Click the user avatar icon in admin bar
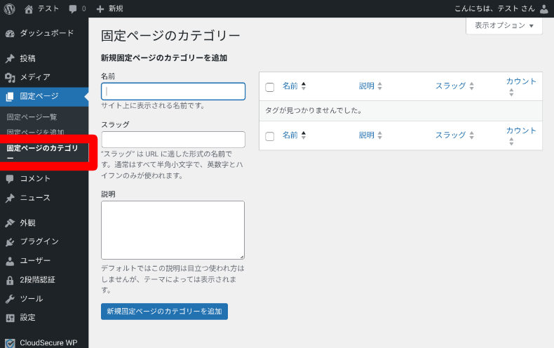Image resolution: width=554 pixels, height=348 pixels. pyautogui.click(x=544, y=9)
